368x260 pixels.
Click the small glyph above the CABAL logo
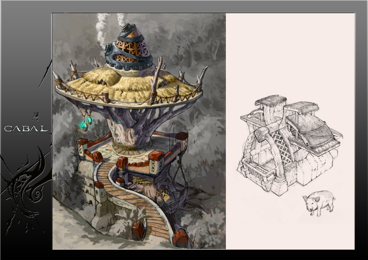[35, 115]
